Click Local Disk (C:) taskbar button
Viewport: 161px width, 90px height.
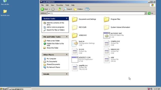pos(20,89)
